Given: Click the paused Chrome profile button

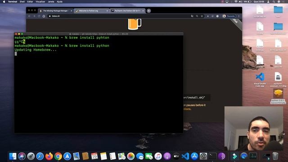Looking at the screenshot, I should [x=229, y=16].
